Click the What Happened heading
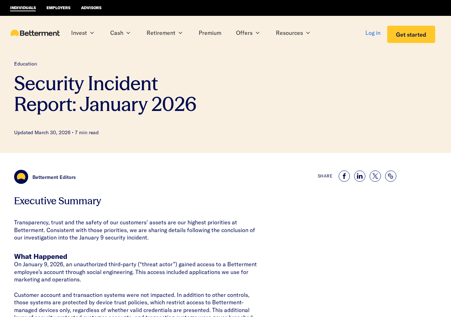Image resolution: width=451 pixels, height=317 pixels. pos(41,256)
